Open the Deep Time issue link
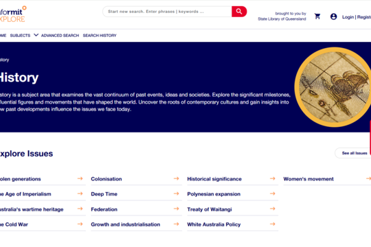 (104, 194)
